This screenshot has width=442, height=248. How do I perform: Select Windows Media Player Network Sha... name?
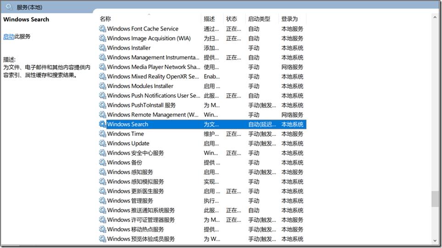point(154,67)
